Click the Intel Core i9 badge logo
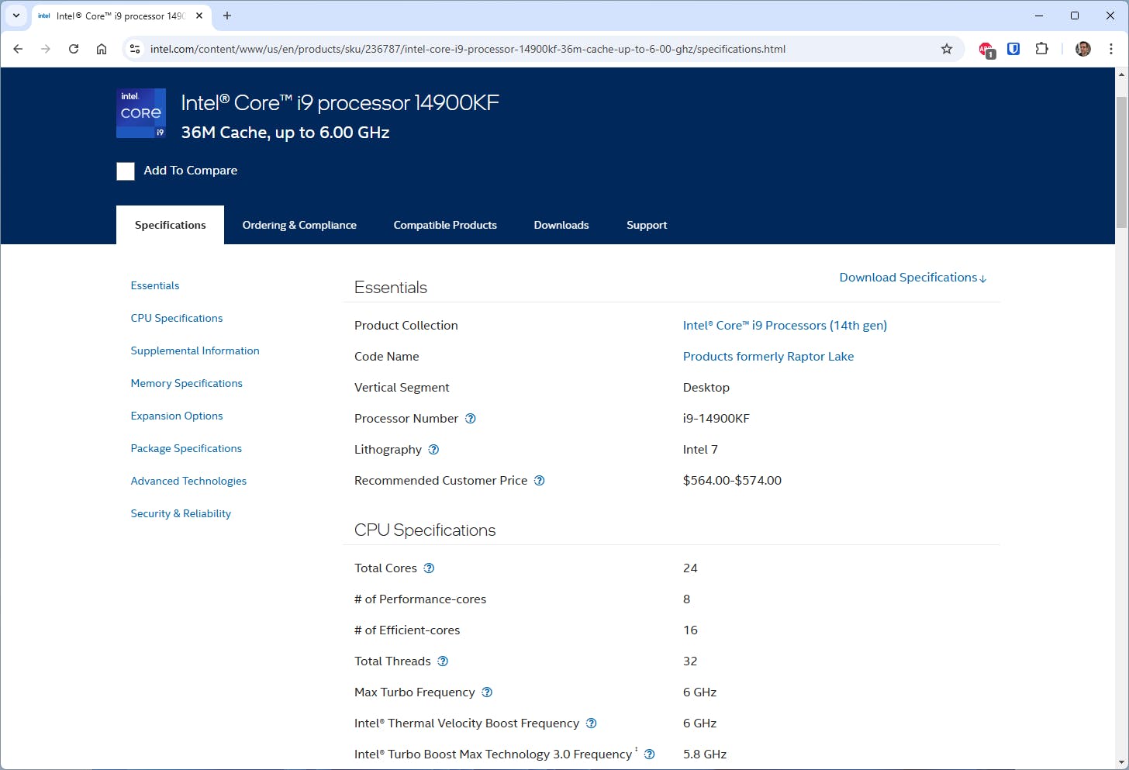Screen dimensions: 1129x770 coord(141,113)
